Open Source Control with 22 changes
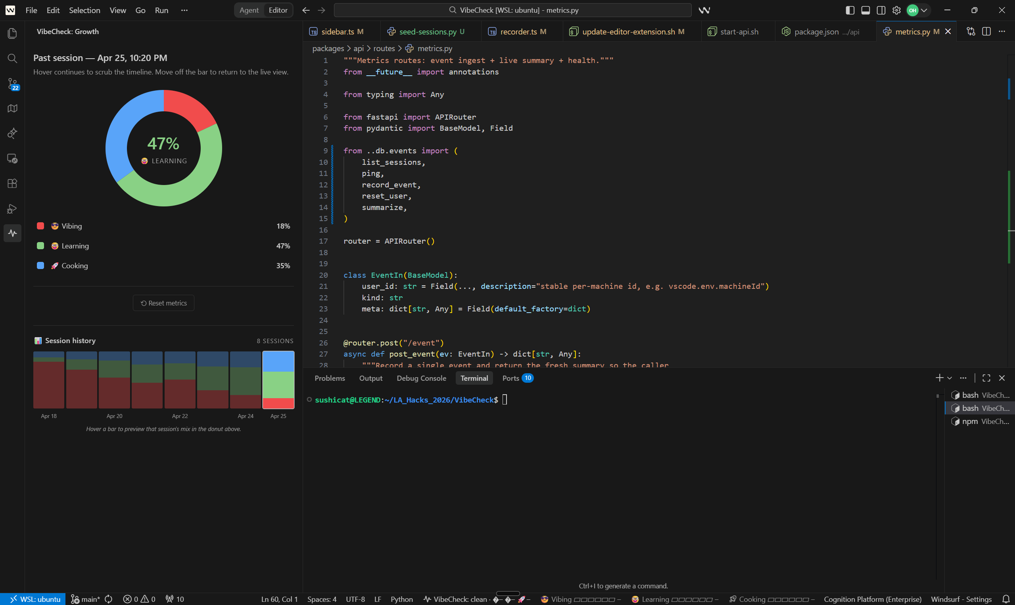 click(x=12, y=84)
